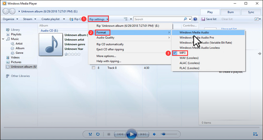The image size is (263, 140).
Task: Select Genre under Music
Action: 20,53
